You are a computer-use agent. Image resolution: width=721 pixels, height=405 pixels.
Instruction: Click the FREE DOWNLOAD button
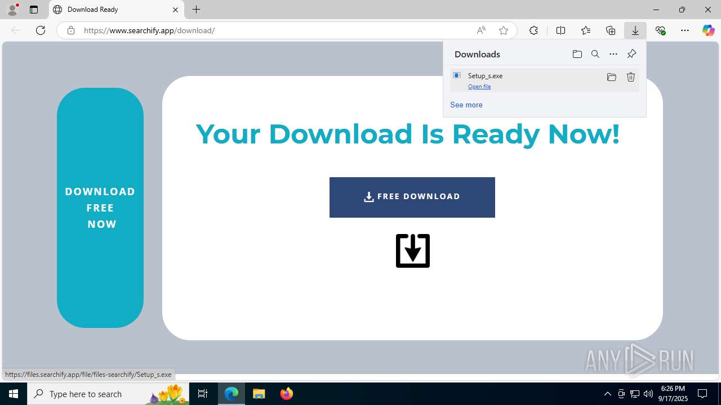[412, 197]
